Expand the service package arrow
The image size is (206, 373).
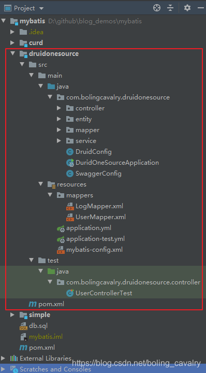click(x=59, y=141)
